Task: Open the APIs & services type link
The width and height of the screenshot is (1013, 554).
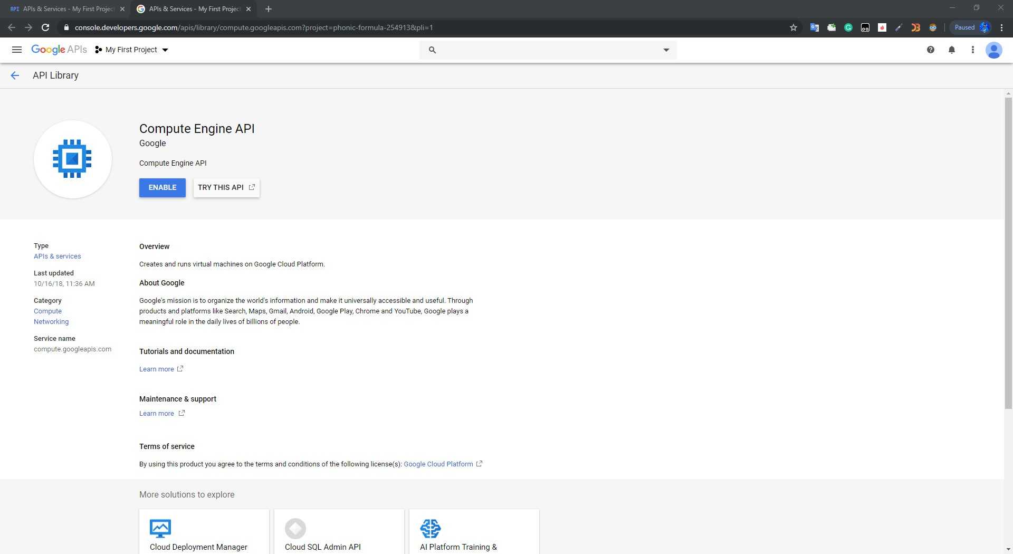Action: (58, 256)
